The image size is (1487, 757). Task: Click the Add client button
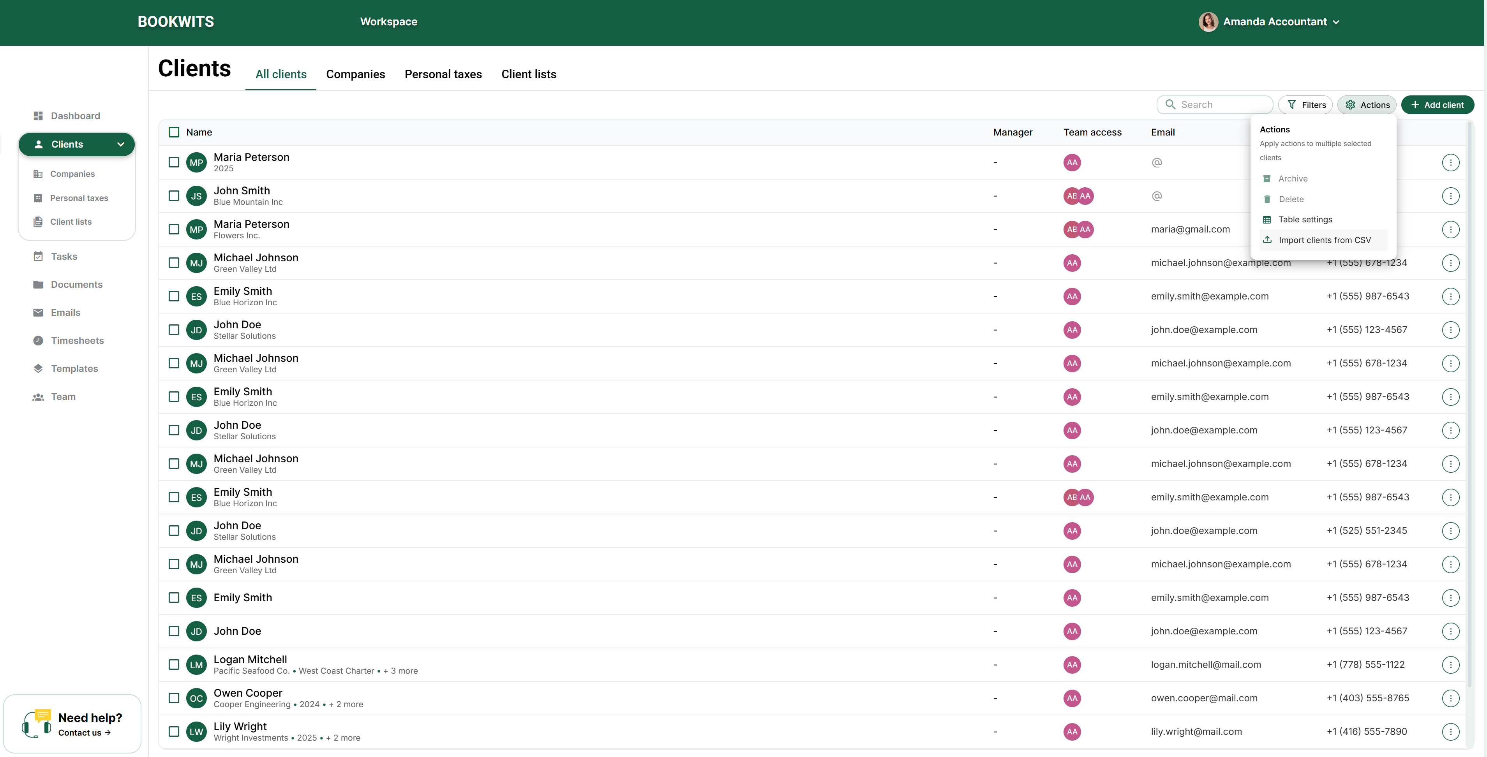[x=1438, y=105]
